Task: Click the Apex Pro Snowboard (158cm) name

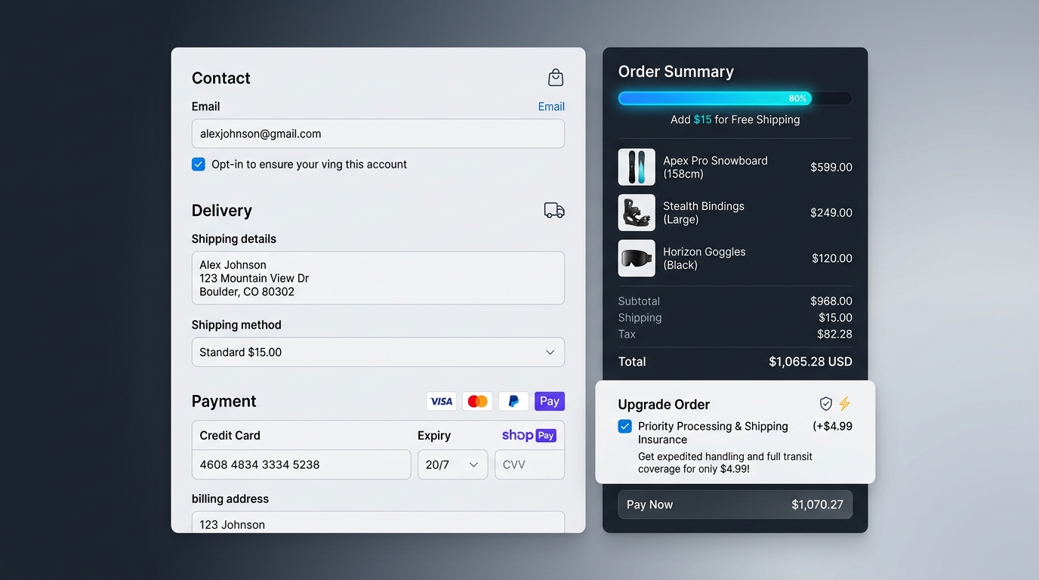Action: (x=715, y=167)
